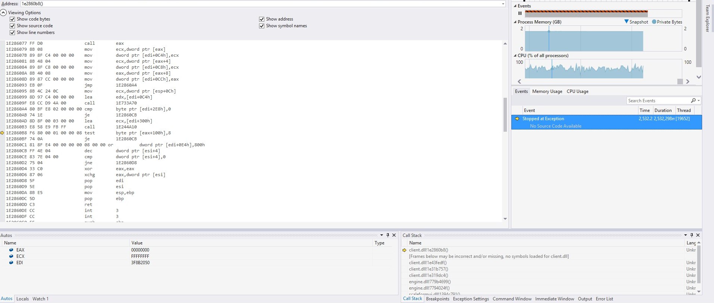
Task: Toggle the Show code bytes checkbox
Action: point(12,19)
